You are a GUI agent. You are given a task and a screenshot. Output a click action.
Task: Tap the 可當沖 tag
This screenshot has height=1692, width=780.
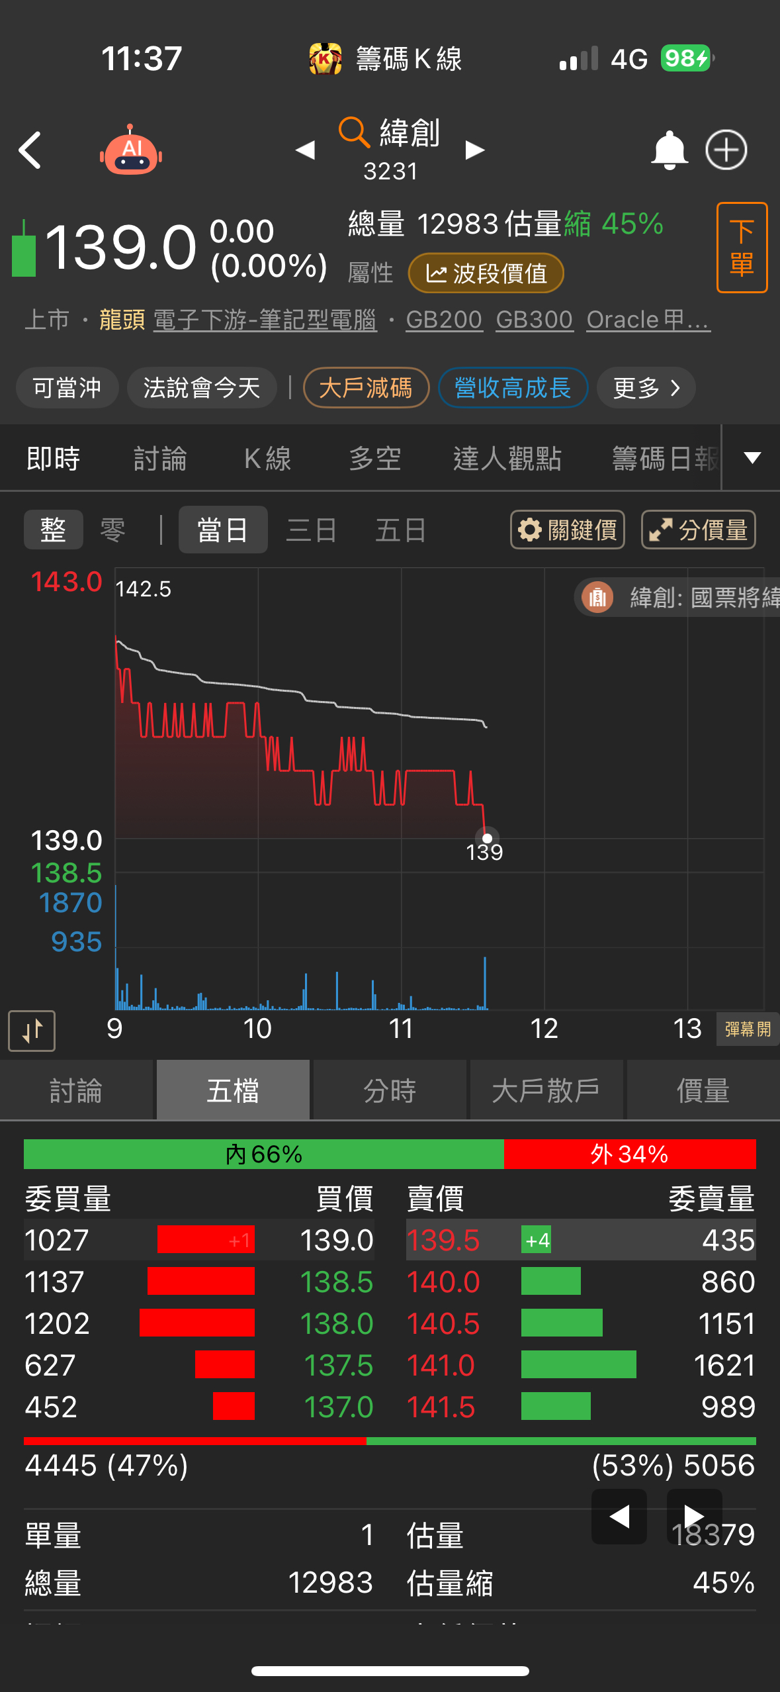[x=67, y=388]
